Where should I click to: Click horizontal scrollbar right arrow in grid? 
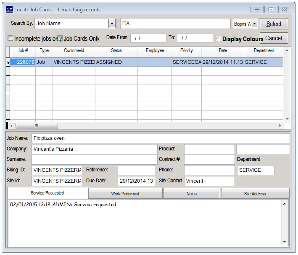pos(280,126)
